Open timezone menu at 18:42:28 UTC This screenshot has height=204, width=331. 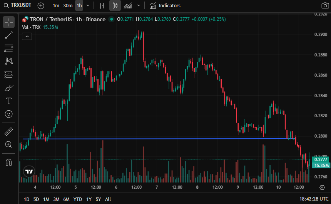click(x=314, y=199)
